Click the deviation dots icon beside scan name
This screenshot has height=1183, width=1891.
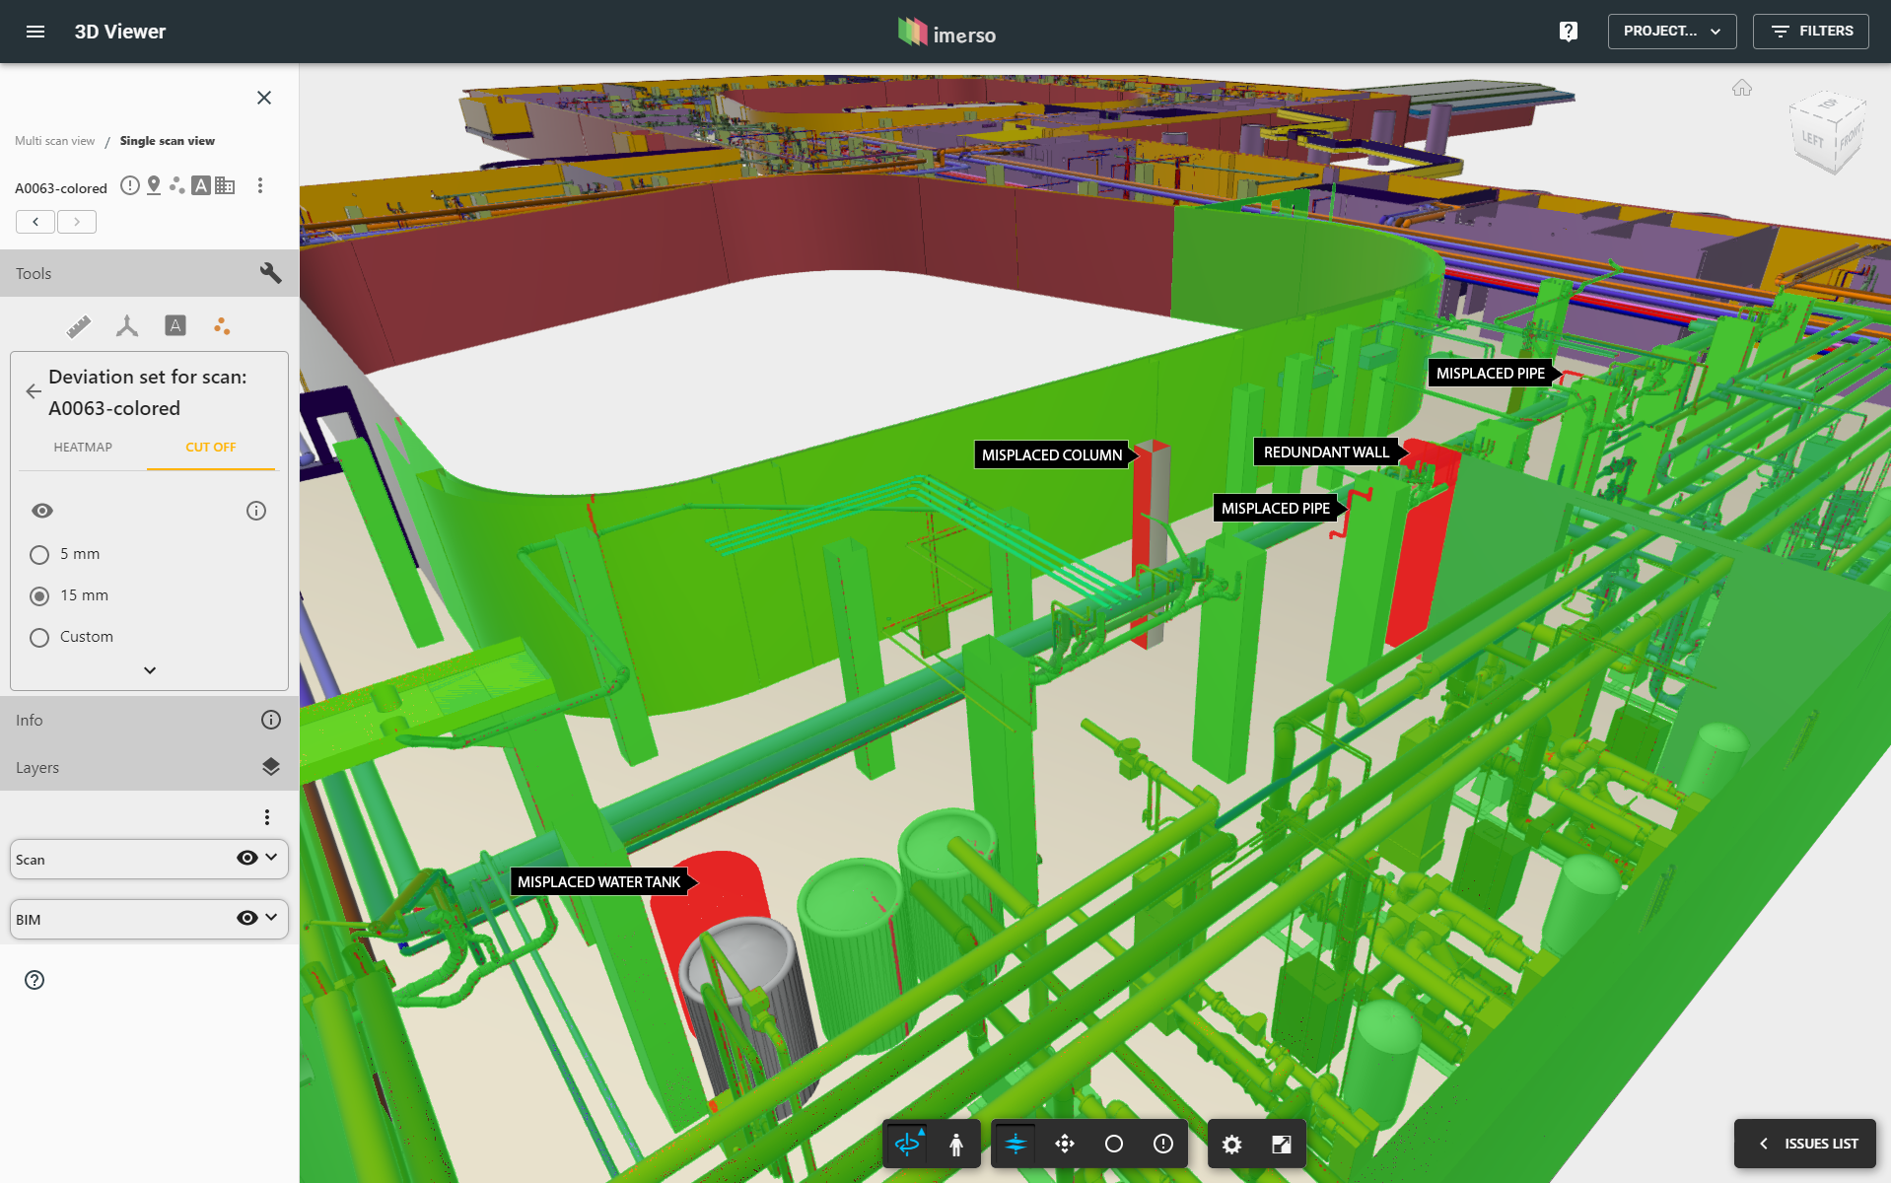177,185
